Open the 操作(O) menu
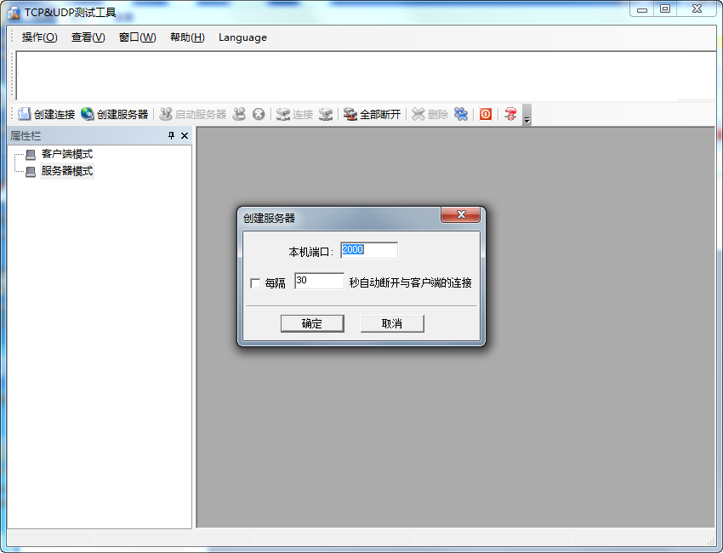Viewport: 723px width, 553px height. [x=40, y=37]
